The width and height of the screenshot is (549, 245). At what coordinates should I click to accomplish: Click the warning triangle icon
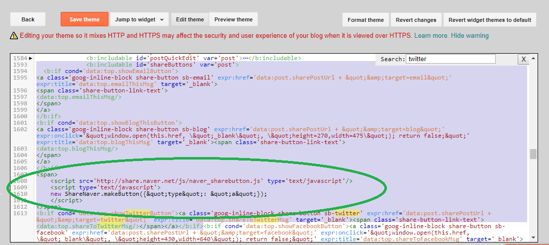click(13, 35)
